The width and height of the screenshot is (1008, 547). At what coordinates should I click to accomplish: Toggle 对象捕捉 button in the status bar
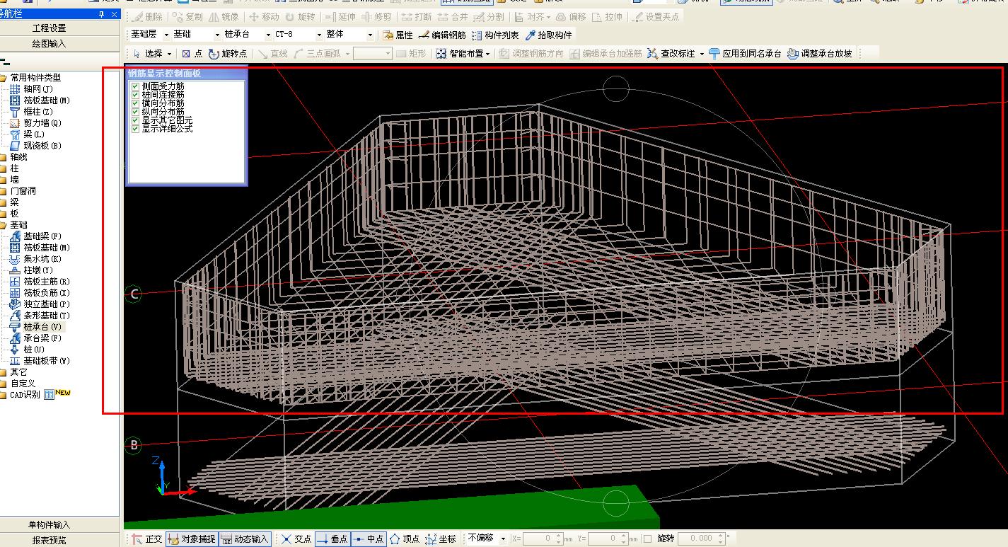(192, 539)
